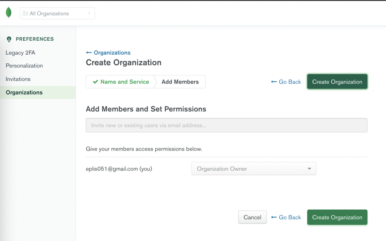Image resolution: width=386 pixels, height=241 pixels.
Task: Select the Add Members step
Action: click(x=180, y=82)
